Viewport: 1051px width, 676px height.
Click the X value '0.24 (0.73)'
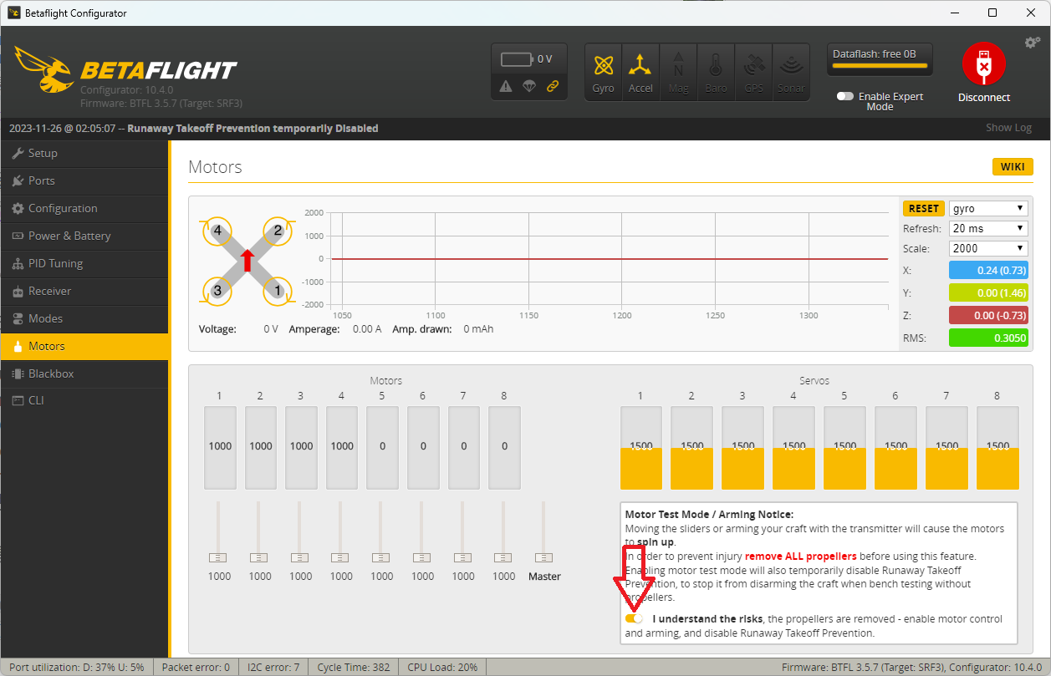click(988, 270)
